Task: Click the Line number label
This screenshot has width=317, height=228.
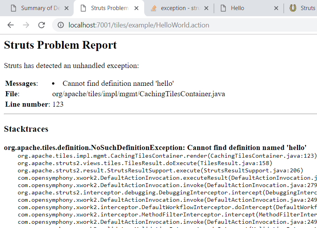Action: click(x=27, y=104)
